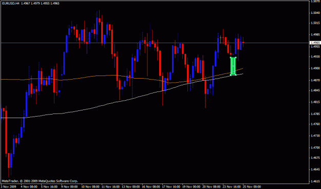Click the highlighted 1.4965 current price tag
This screenshot has width=321, height=189.
pos(315,43)
